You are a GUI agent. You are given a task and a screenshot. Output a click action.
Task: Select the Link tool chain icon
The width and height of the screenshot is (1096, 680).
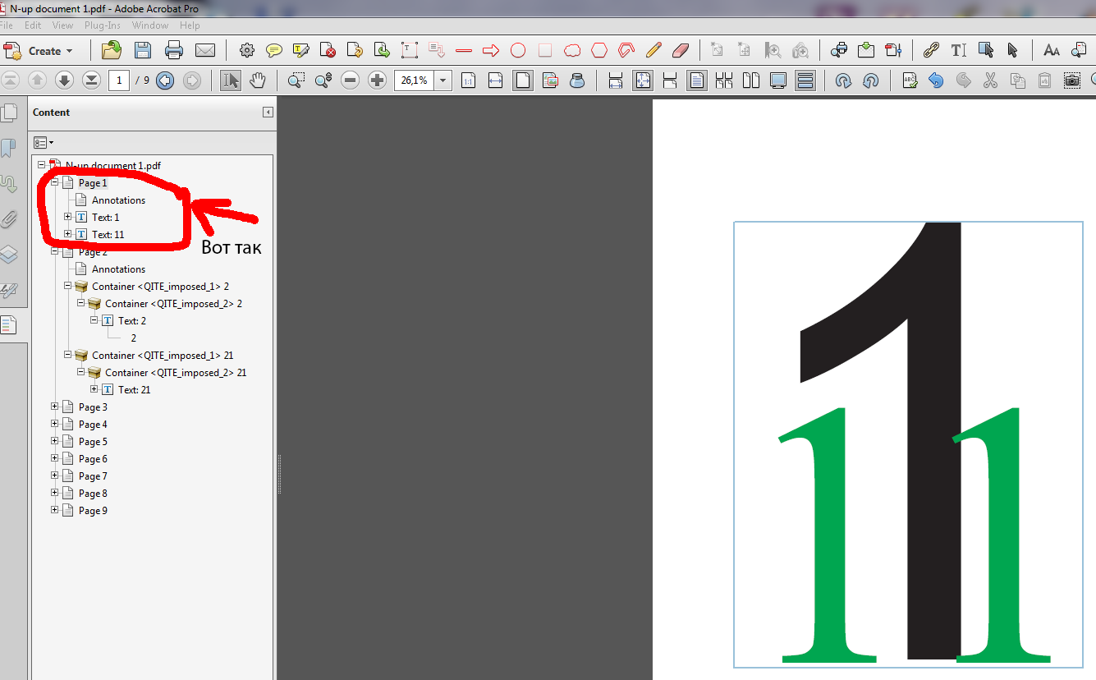[x=931, y=50]
